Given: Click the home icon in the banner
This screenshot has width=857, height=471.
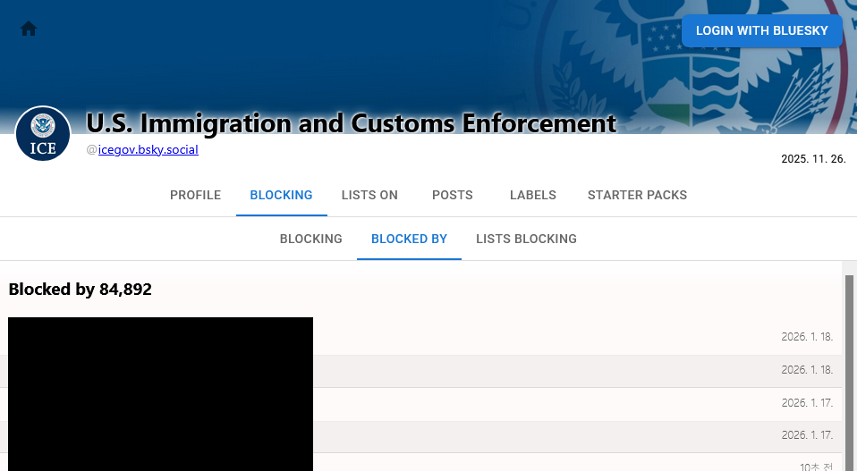Looking at the screenshot, I should (x=29, y=29).
